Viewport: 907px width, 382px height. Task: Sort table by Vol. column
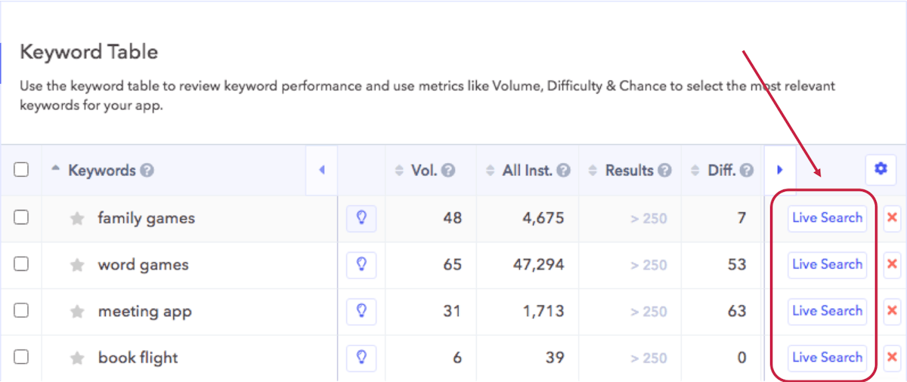425,171
